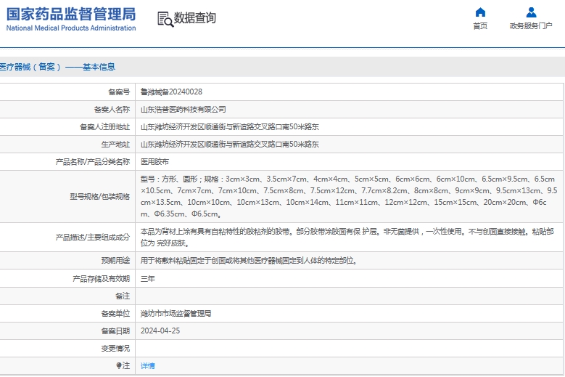This screenshot has height=377, width=565.
Task: Click the 备案日期 row label
Action: [115, 331]
